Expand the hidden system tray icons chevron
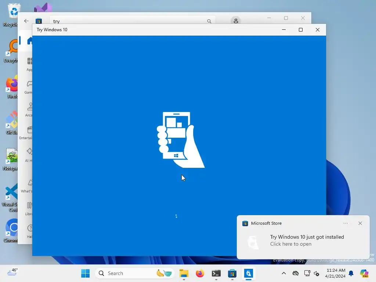Image resolution: width=376 pixels, height=282 pixels. [x=284, y=273]
